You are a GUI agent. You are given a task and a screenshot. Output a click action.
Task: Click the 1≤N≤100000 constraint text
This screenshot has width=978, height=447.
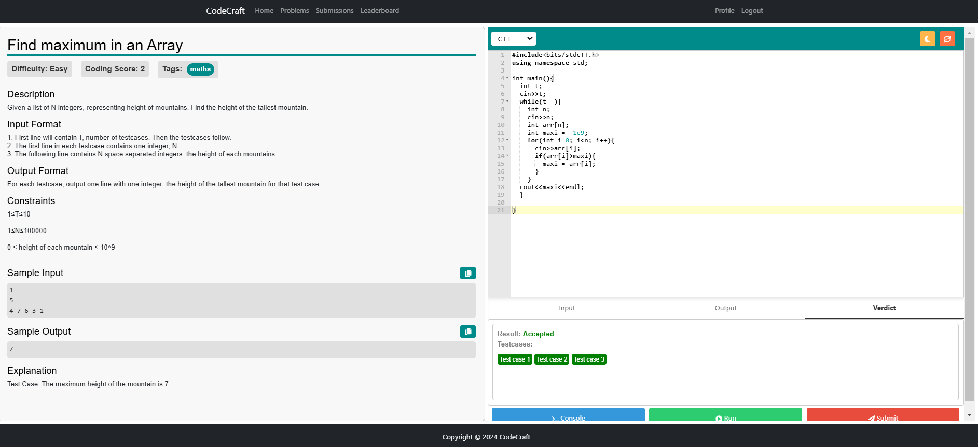tap(27, 230)
